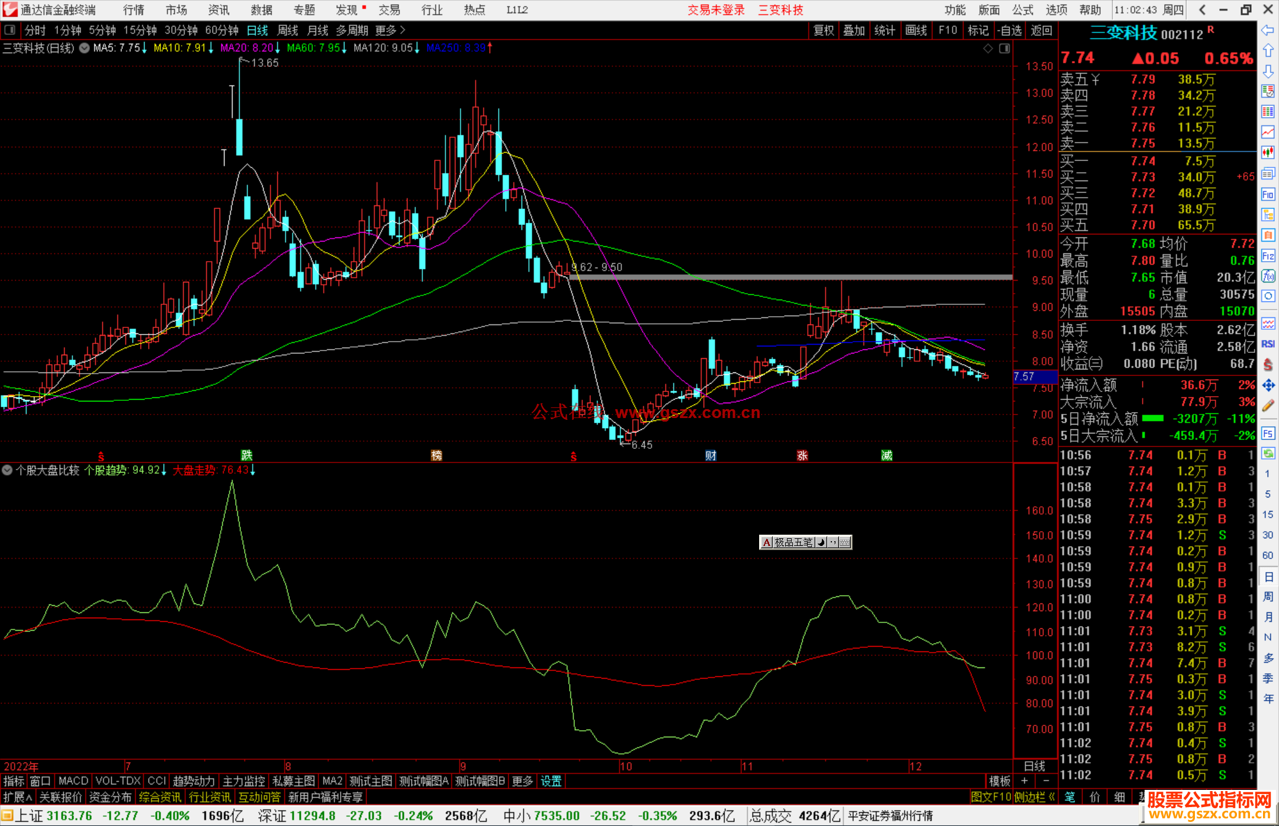Toggle the chart panel layout icon top-left

pyautogui.click(x=9, y=30)
